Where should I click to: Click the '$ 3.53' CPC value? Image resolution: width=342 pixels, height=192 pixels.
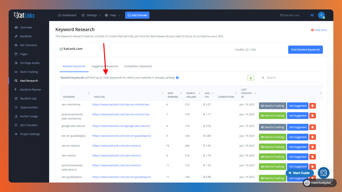point(207,126)
